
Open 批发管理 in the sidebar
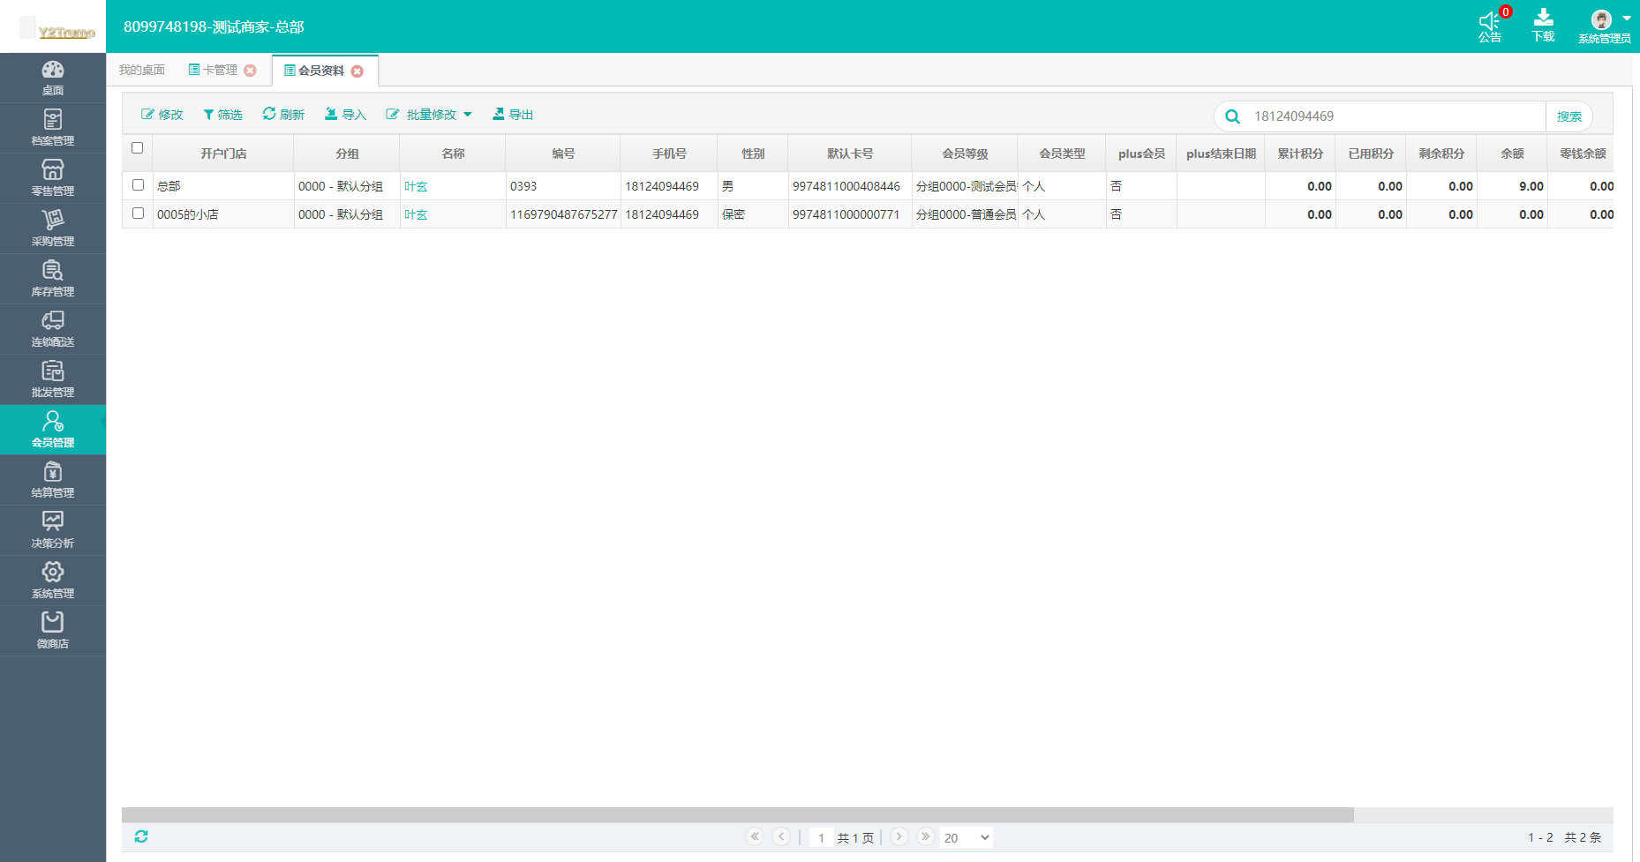click(x=53, y=379)
